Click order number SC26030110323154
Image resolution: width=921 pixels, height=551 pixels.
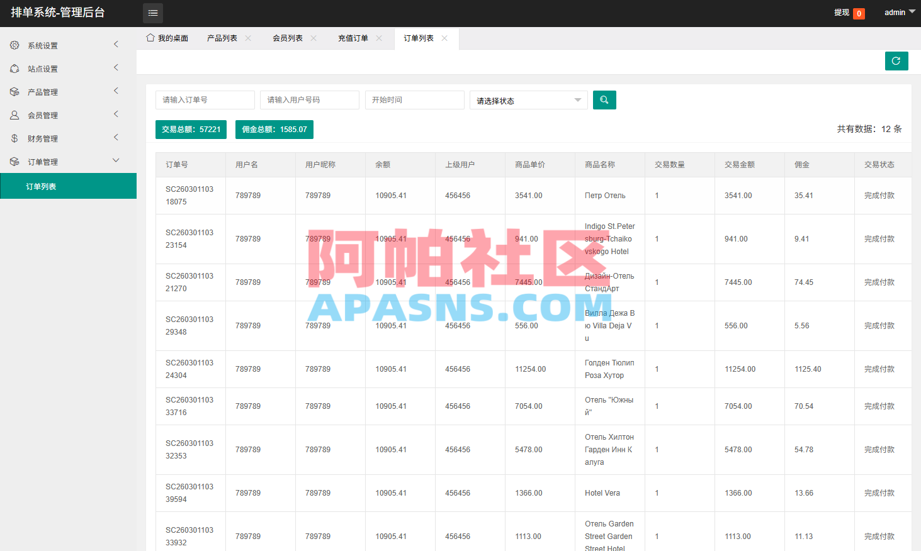[189, 239]
